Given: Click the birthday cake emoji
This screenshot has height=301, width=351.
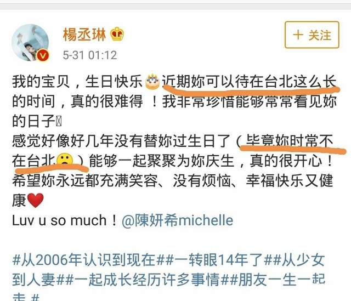Looking at the screenshot, I should click(x=152, y=82).
